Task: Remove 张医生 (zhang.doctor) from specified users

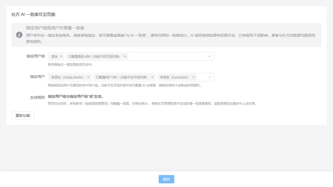Action: (x=88, y=77)
